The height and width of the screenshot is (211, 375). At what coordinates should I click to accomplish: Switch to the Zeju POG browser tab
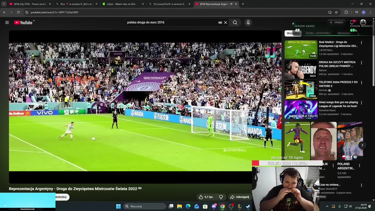pos(30,4)
